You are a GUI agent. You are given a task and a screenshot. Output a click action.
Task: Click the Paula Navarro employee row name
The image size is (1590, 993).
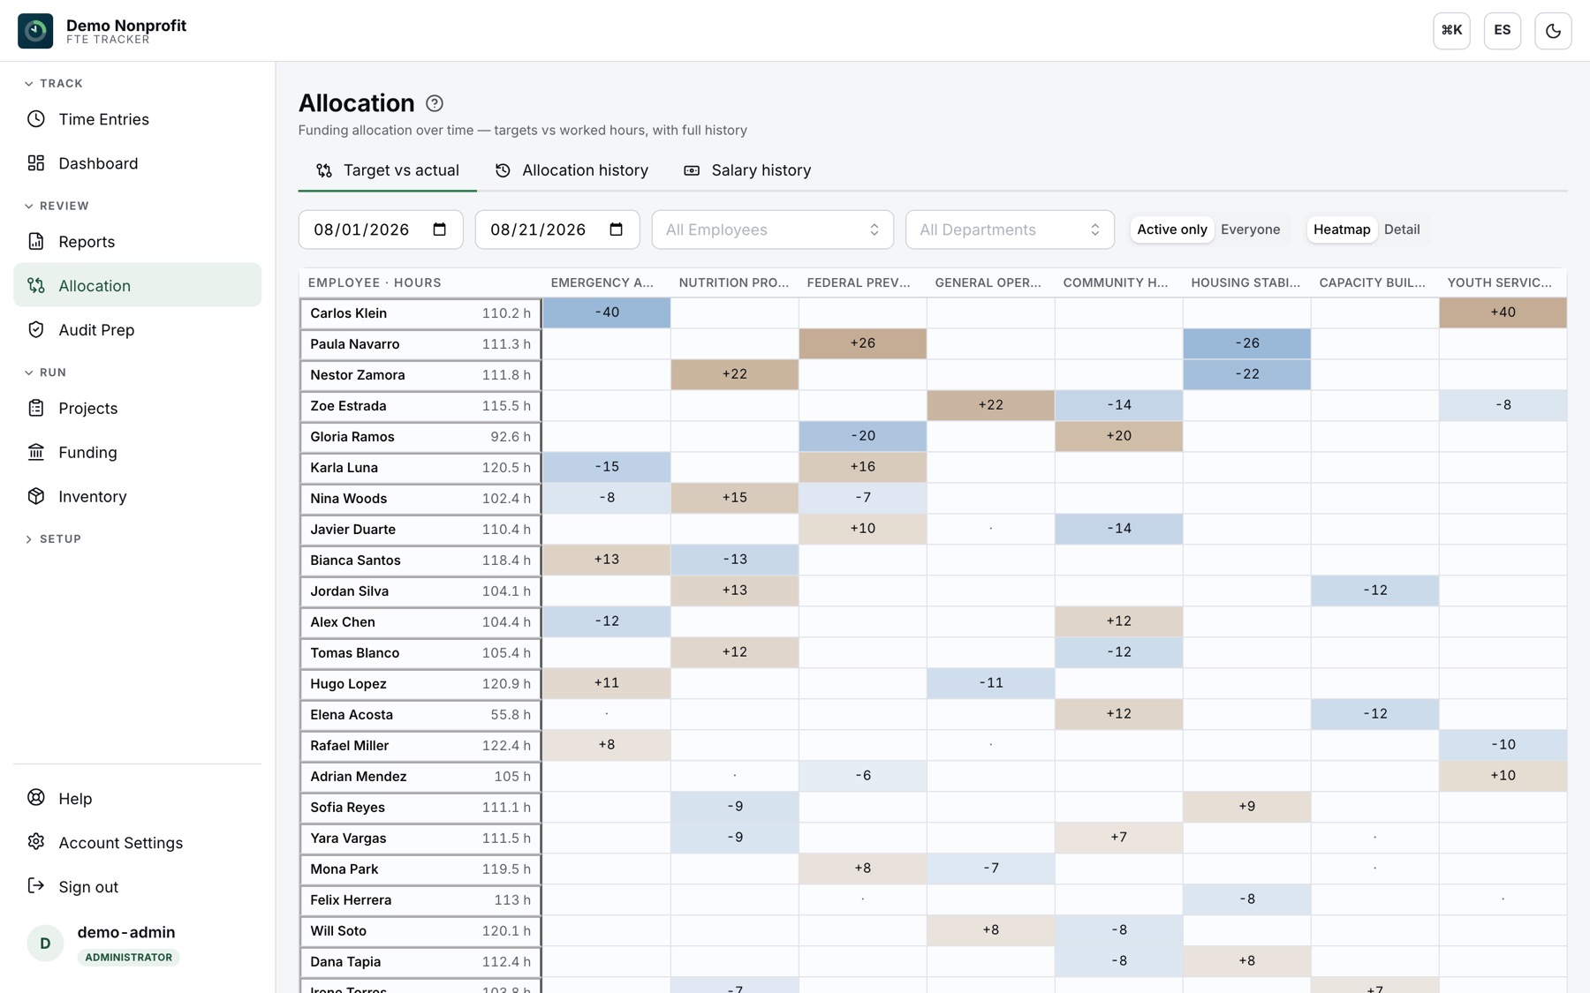pos(354,344)
